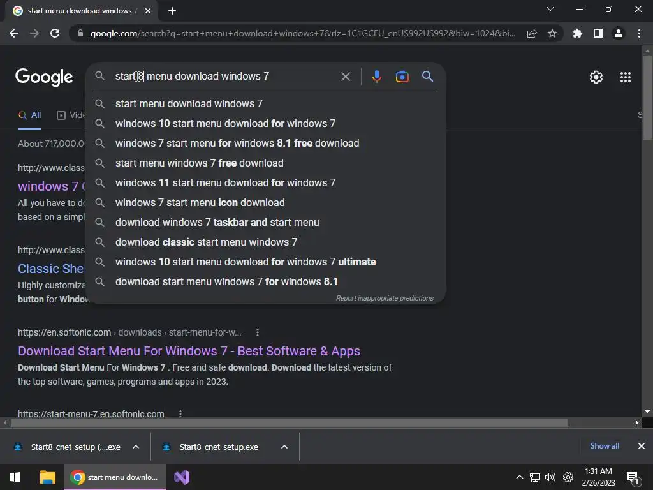Screen dimensions: 653x490
Task: Go back to the previous page
Action: (x=14, y=33)
